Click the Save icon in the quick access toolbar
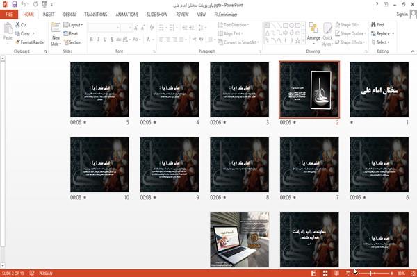Viewport: 417px width, 277px height. [x=15, y=5]
